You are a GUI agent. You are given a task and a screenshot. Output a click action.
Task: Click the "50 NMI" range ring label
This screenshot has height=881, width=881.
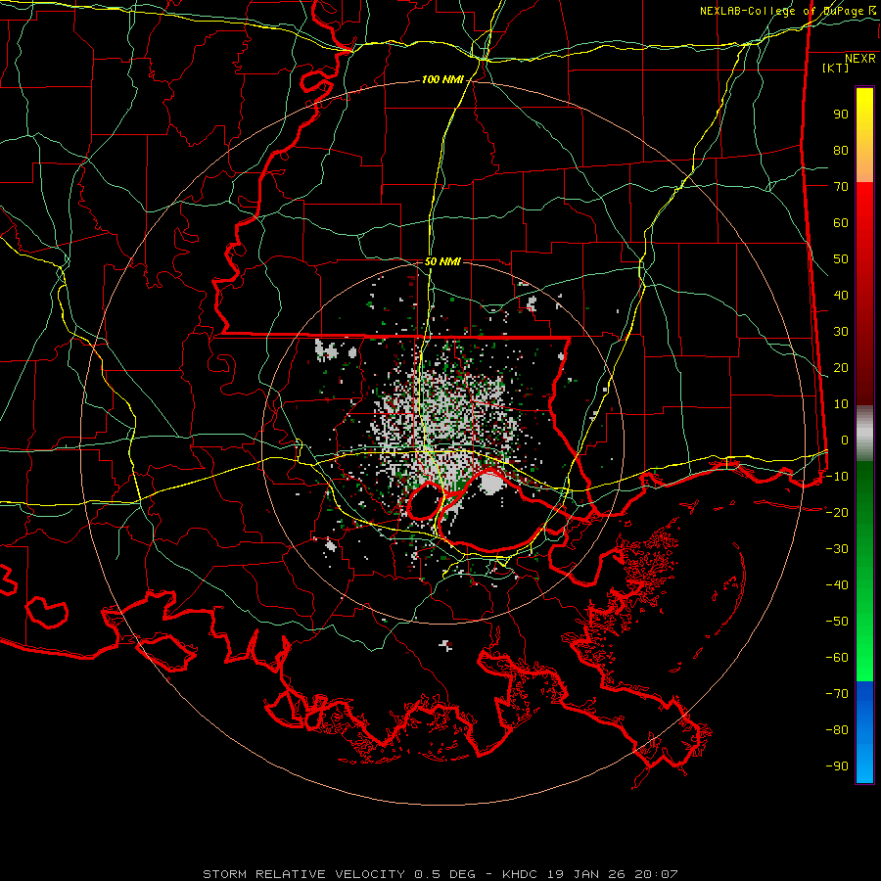tap(442, 261)
